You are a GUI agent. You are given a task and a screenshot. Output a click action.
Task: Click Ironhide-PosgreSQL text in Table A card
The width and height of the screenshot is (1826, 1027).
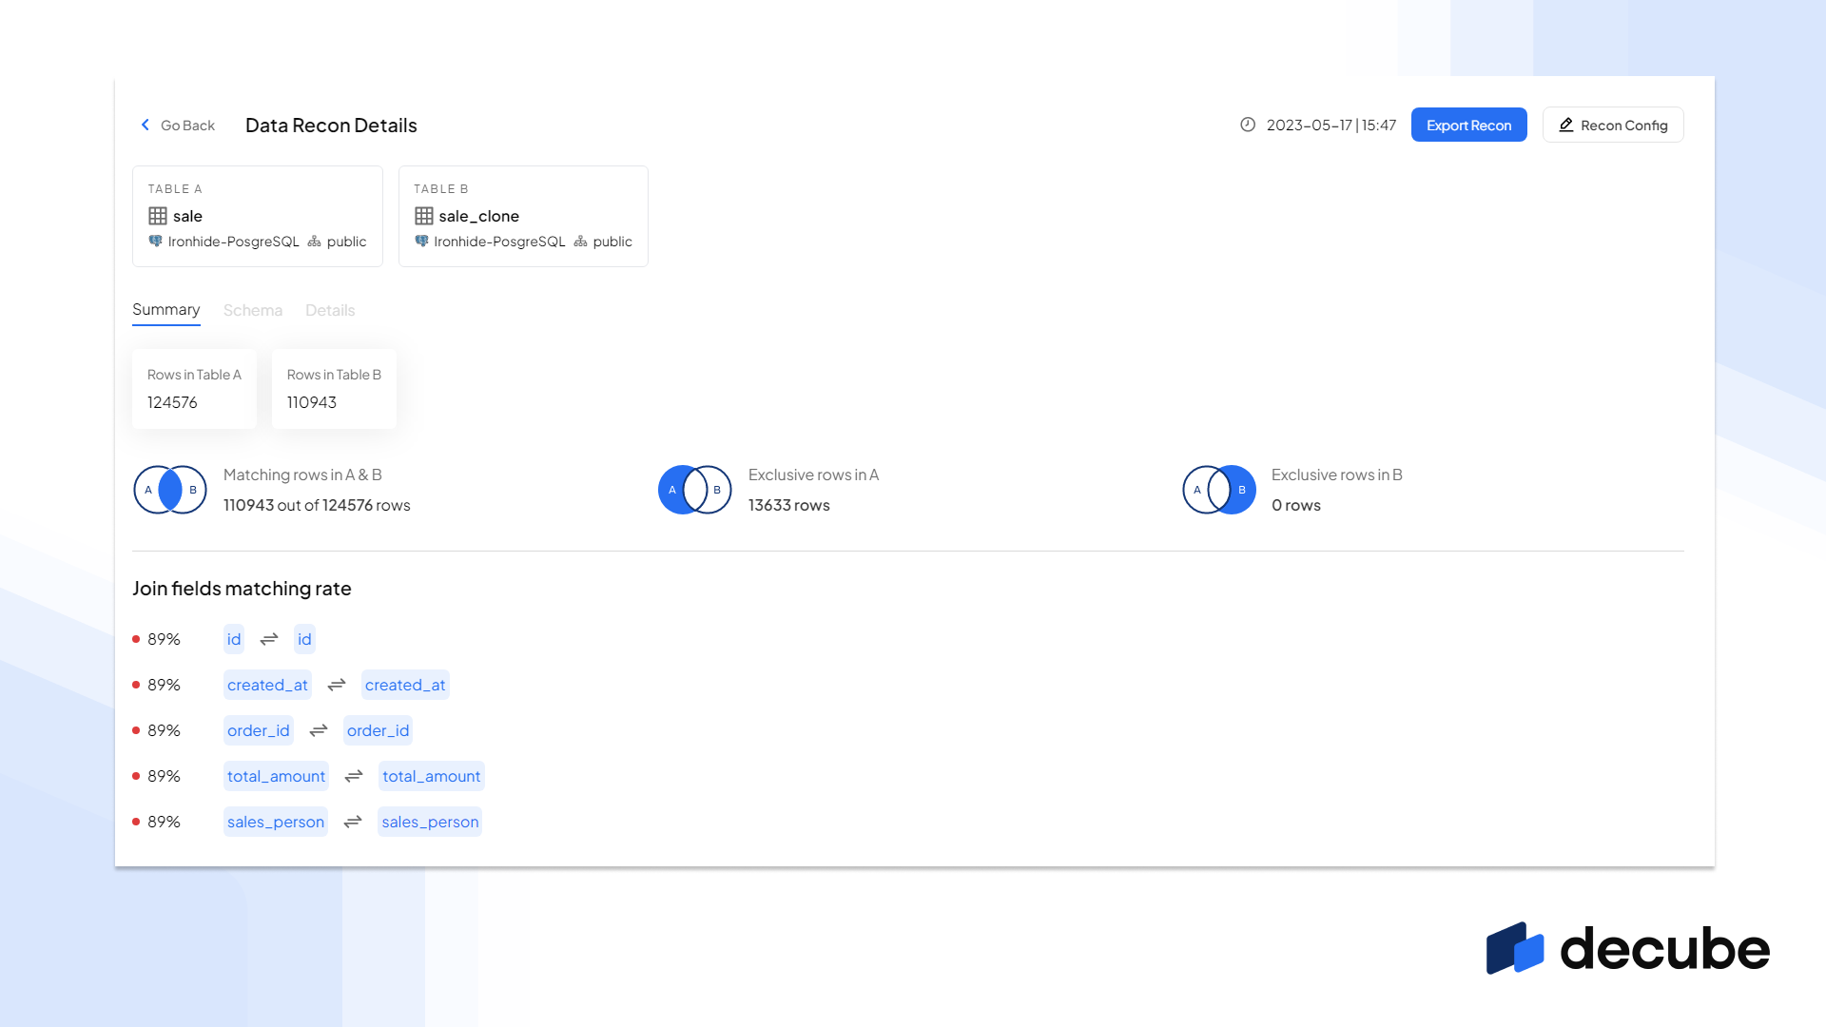coord(234,242)
